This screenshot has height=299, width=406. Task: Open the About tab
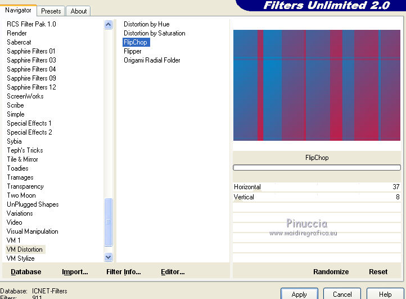(79, 11)
